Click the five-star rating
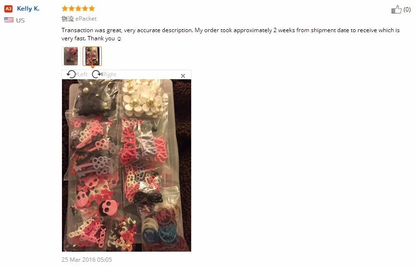 pos(78,9)
